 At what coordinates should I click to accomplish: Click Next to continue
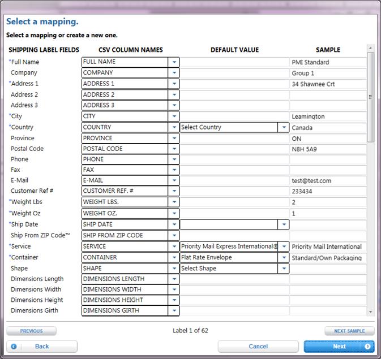click(339, 347)
